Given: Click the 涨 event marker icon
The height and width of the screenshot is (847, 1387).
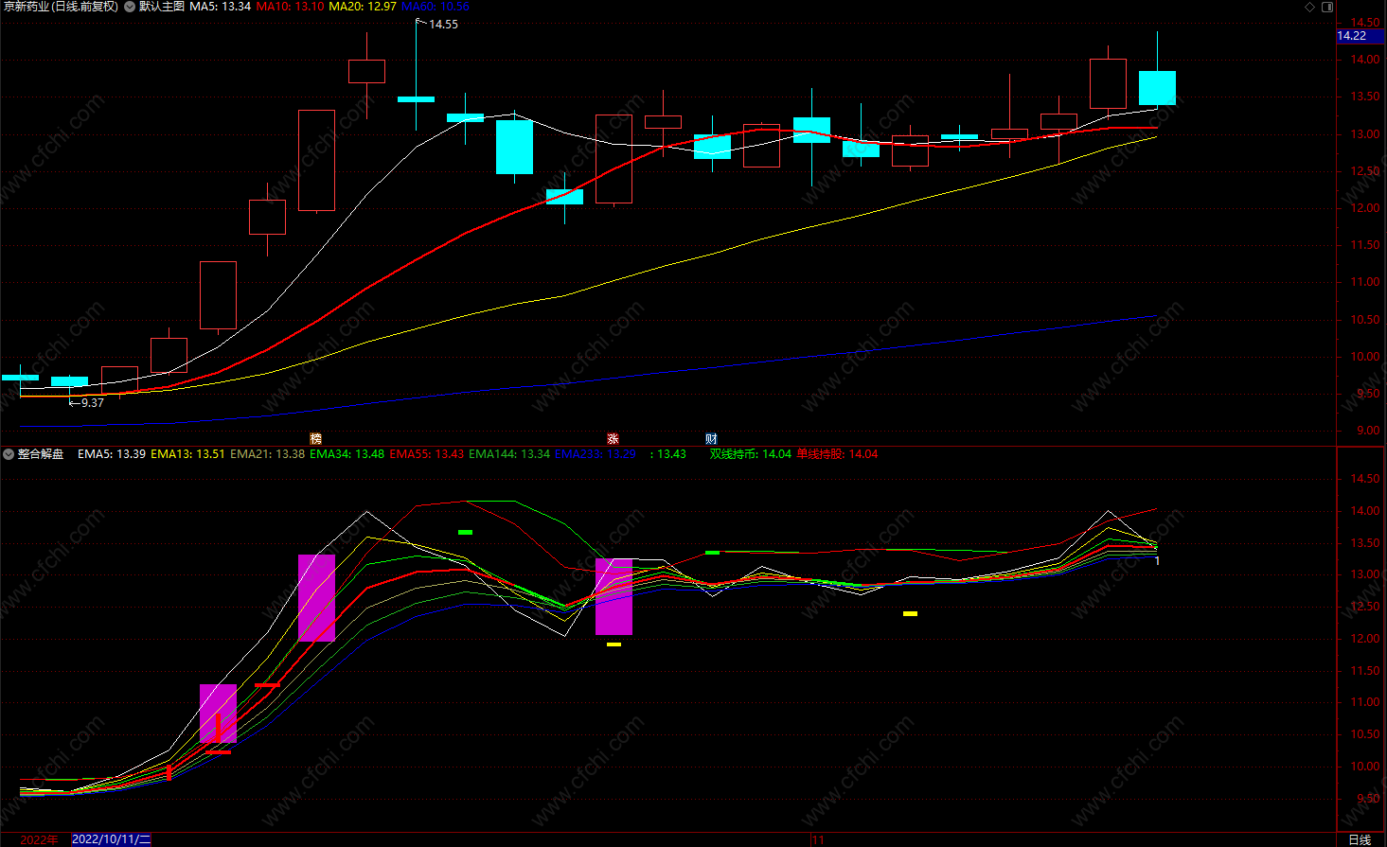Looking at the screenshot, I should click(613, 438).
